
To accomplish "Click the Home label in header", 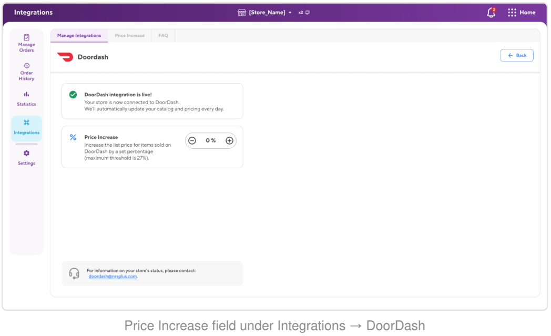I will [527, 13].
